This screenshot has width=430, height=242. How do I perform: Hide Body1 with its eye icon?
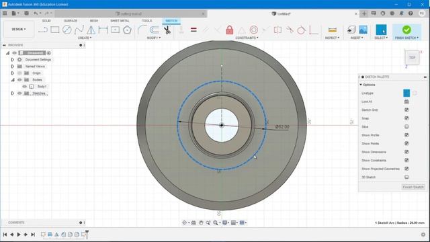[24, 87]
